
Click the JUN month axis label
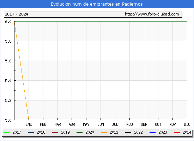(101, 124)
